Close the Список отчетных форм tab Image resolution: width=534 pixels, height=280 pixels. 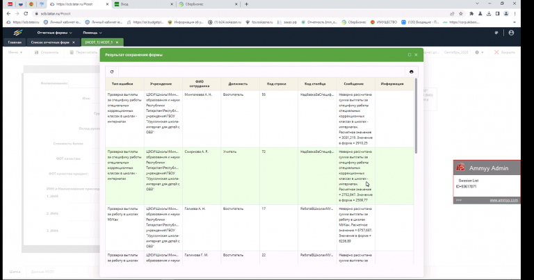74,42
